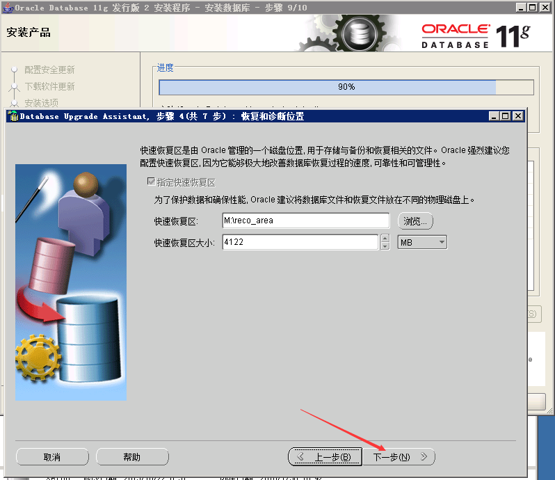Click the 90% installation progress bar
The width and height of the screenshot is (555, 480).
pos(346,87)
